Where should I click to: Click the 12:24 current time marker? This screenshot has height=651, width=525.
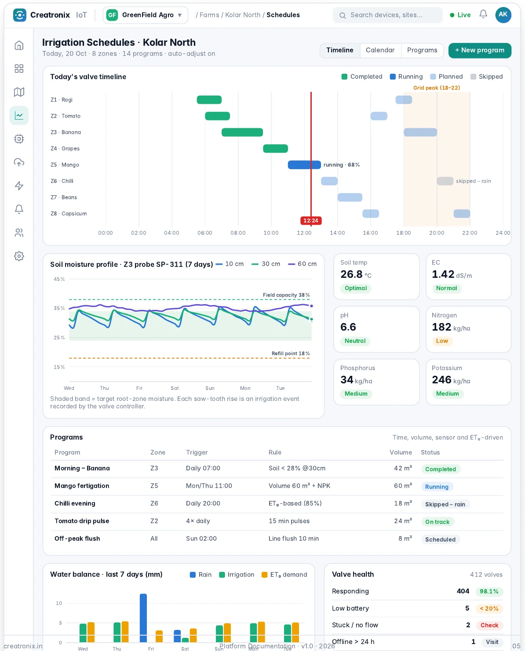coord(311,221)
